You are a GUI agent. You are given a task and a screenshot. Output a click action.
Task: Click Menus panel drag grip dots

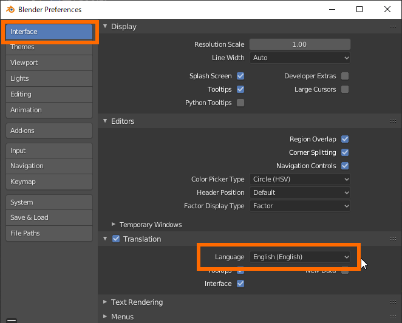pyautogui.click(x=393, y=316)
